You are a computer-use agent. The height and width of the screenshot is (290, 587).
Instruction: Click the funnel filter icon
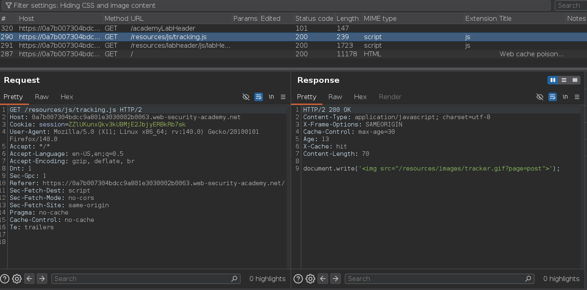[x=8, y=6]
